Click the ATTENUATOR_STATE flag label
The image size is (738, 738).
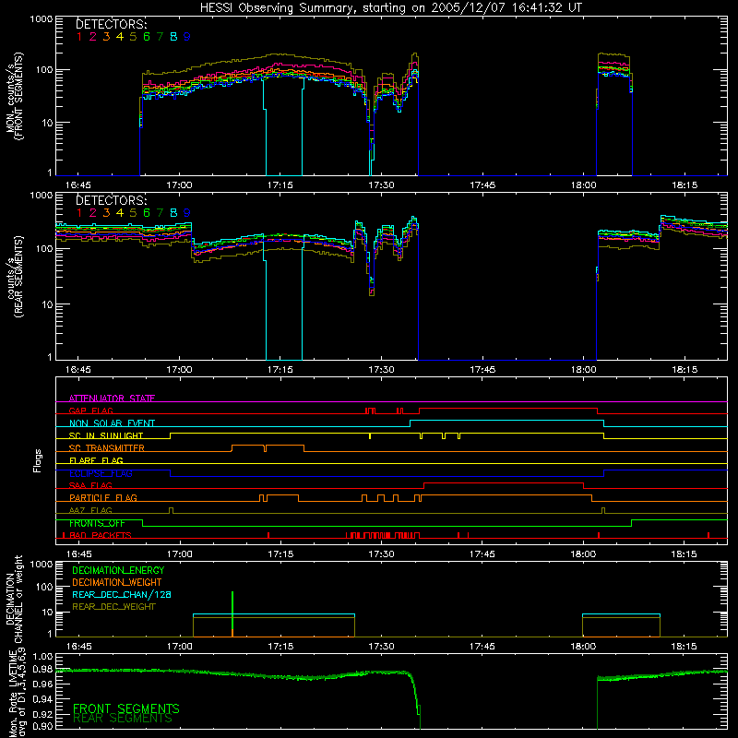click(x=112, y=399)
